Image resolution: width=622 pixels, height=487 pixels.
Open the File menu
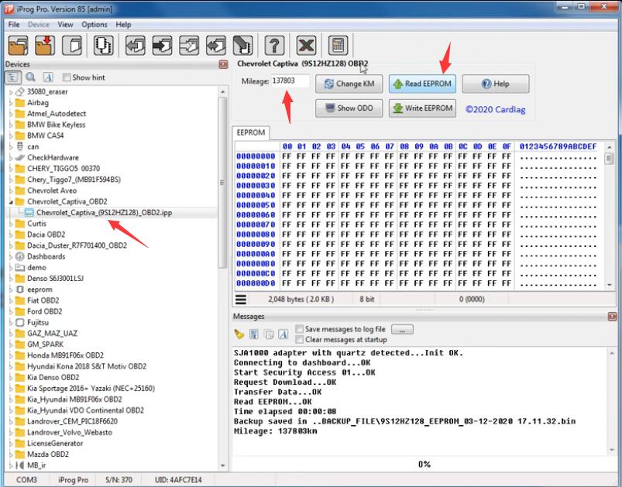(14, 25)
